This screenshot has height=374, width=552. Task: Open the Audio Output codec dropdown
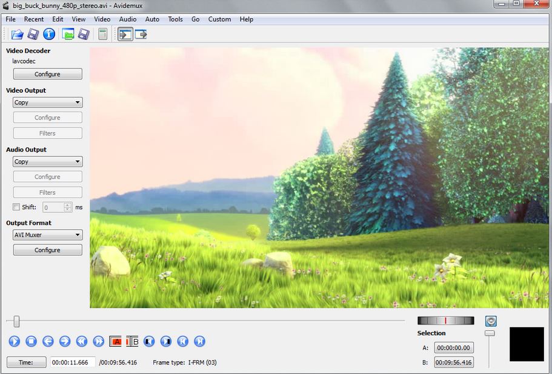(47, 162)
